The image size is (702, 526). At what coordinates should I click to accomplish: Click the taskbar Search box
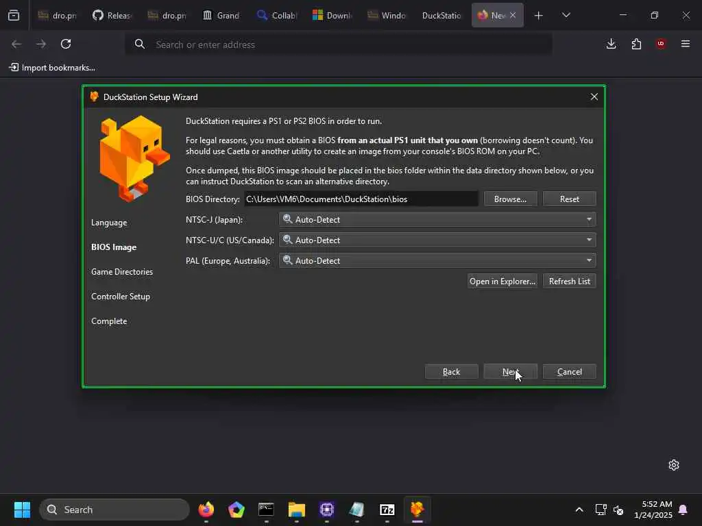114,510
